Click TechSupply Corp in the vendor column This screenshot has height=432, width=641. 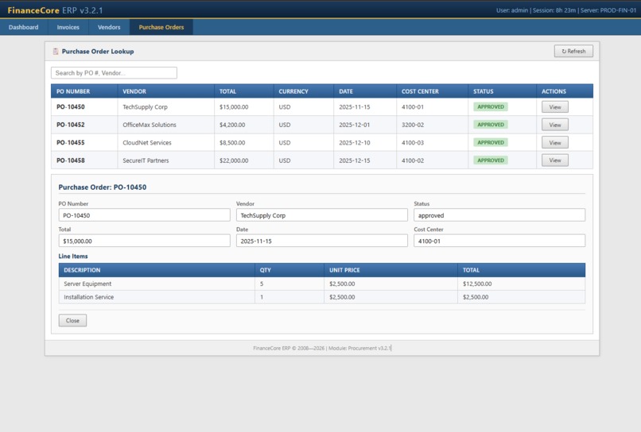[x=145, y=107]
